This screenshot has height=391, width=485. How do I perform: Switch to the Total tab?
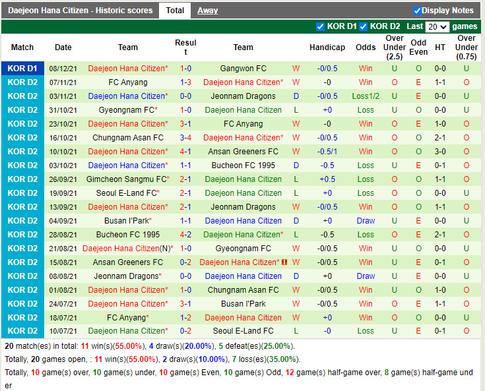[x=175, y=11]
